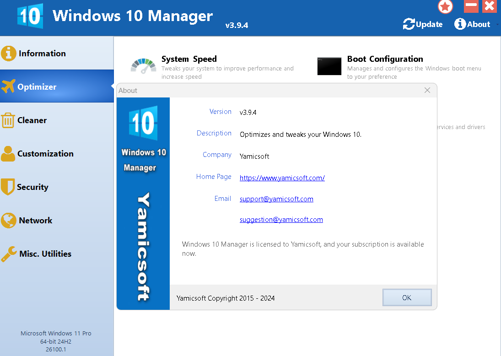Click OK in the About dialog

(407, 297)
